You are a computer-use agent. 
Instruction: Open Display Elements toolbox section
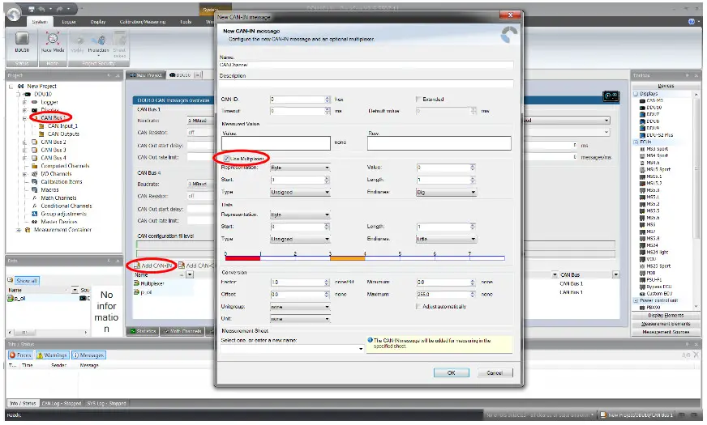coord(666,316)
